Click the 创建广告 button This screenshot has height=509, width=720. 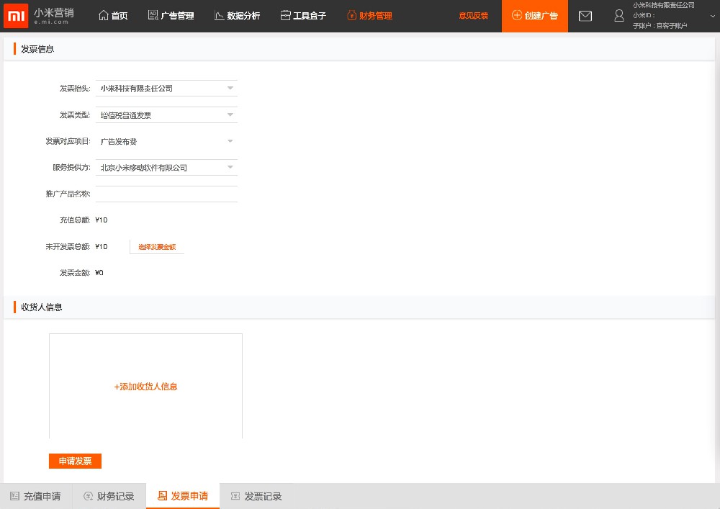click(534, 16)
